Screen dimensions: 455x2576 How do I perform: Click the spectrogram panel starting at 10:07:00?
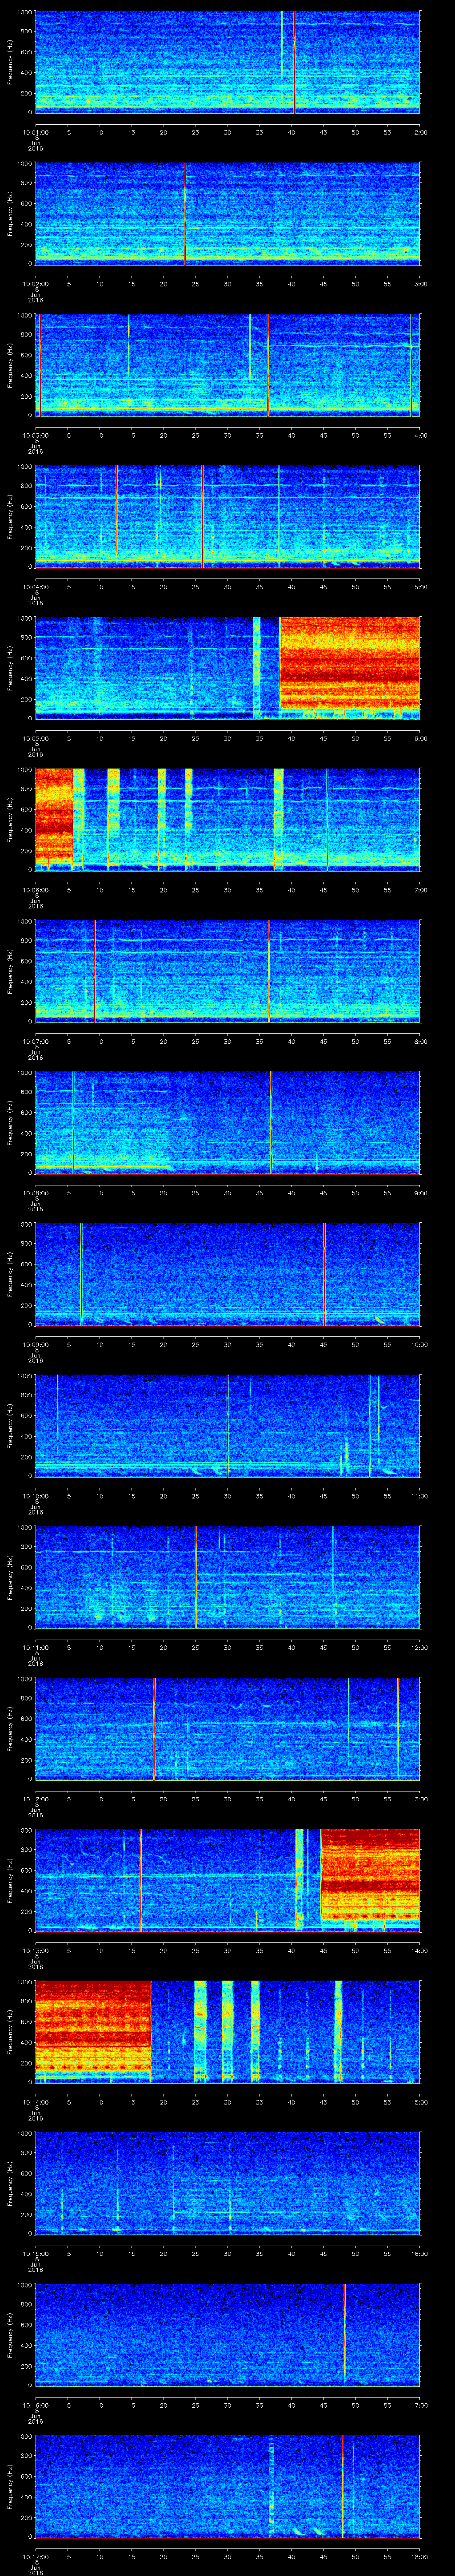click(x=227, y=971)
